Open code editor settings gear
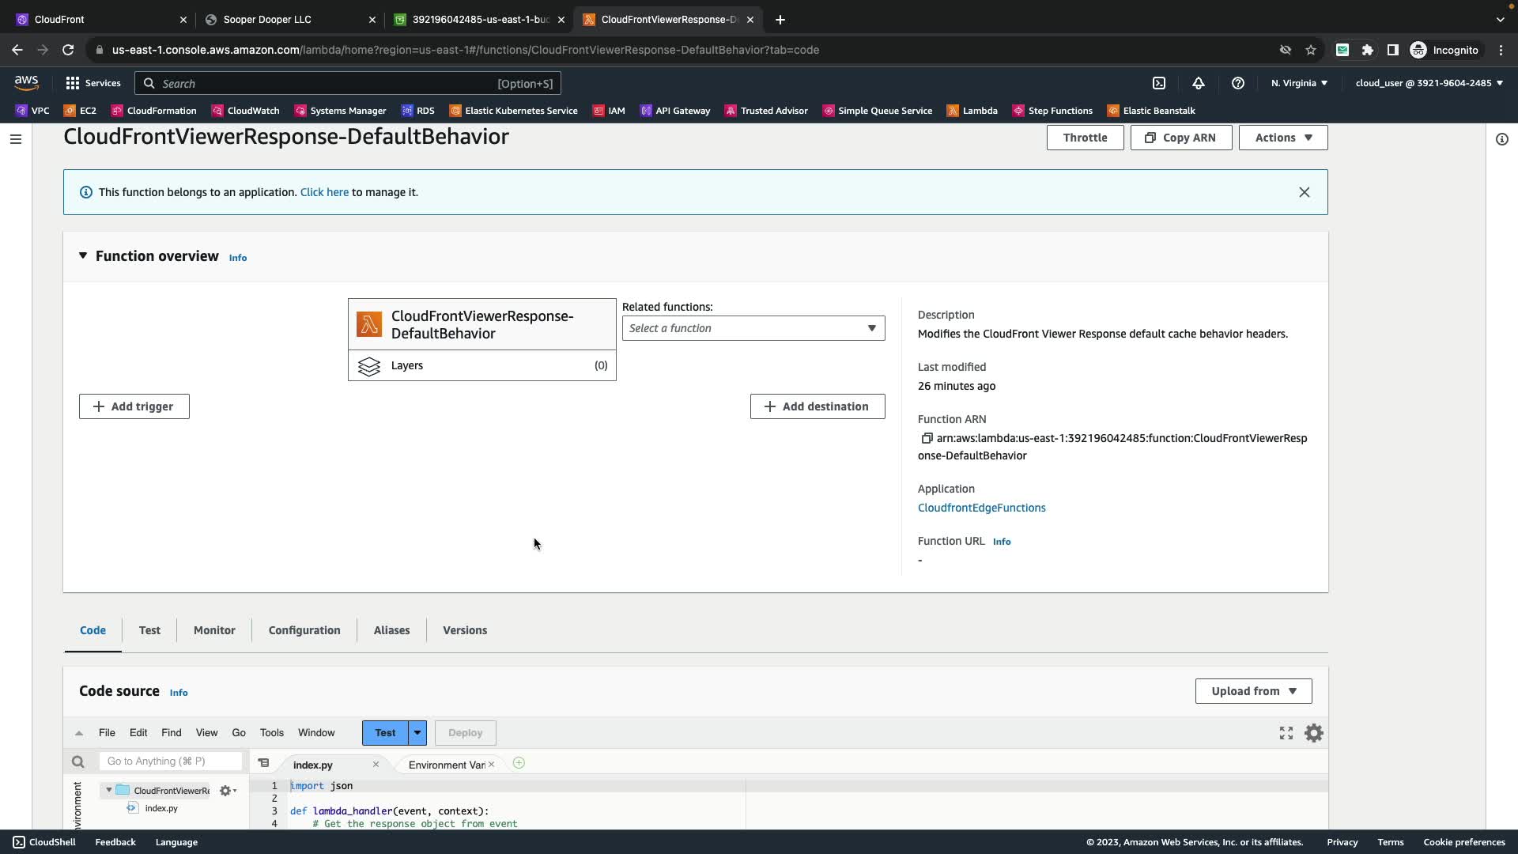The height and width of the screenshot is (854, 1518). point(1313,733)
